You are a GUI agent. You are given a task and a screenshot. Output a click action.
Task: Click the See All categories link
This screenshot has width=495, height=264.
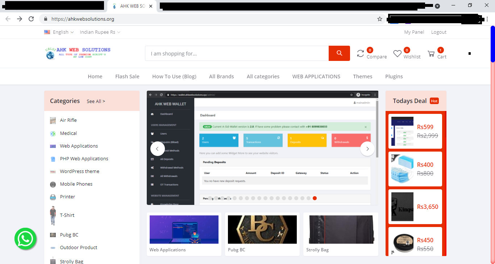pyautogui.click(x=96, y=101)
